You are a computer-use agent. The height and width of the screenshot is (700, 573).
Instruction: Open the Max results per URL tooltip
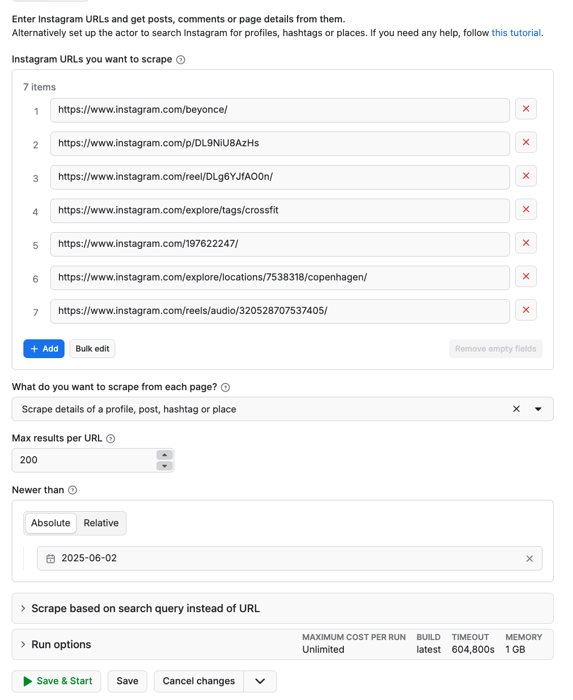[x=111, y=438]
